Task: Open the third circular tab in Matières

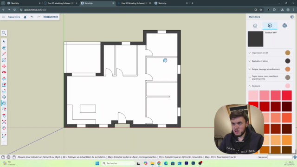Action: (284, 26)
